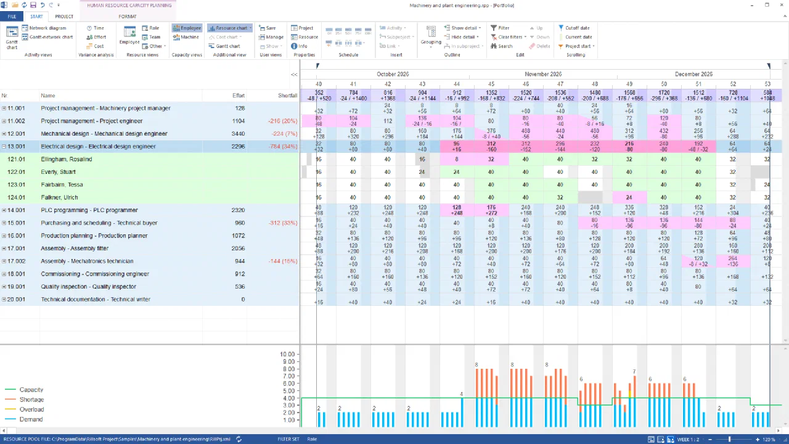Show Gantt chart as additional view
Viewport: 789px width, 444px height.
(x=224, y=46)
